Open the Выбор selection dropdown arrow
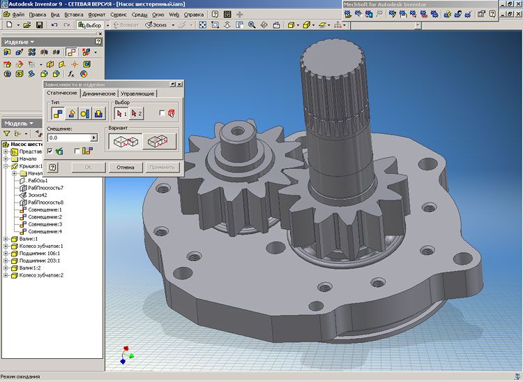Screen dimensions: 523x382 (x=107, y=25)
